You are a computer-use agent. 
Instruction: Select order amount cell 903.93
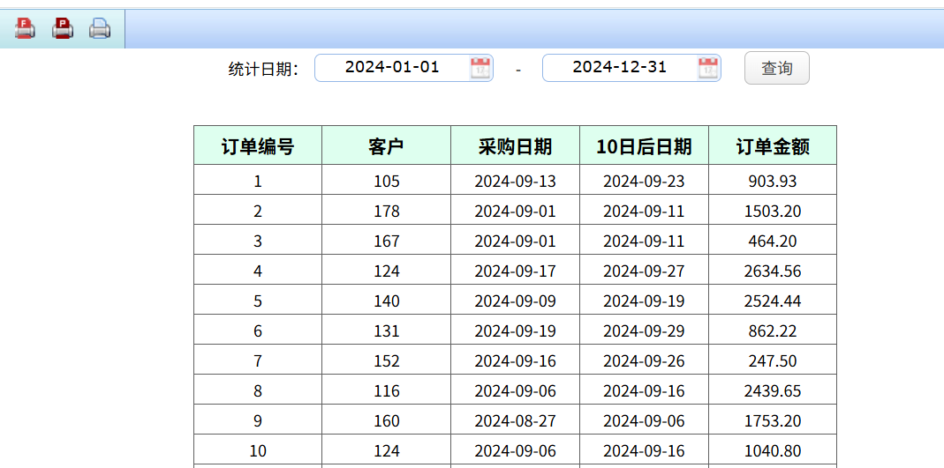pyautogui.click(x=773, y=180)
